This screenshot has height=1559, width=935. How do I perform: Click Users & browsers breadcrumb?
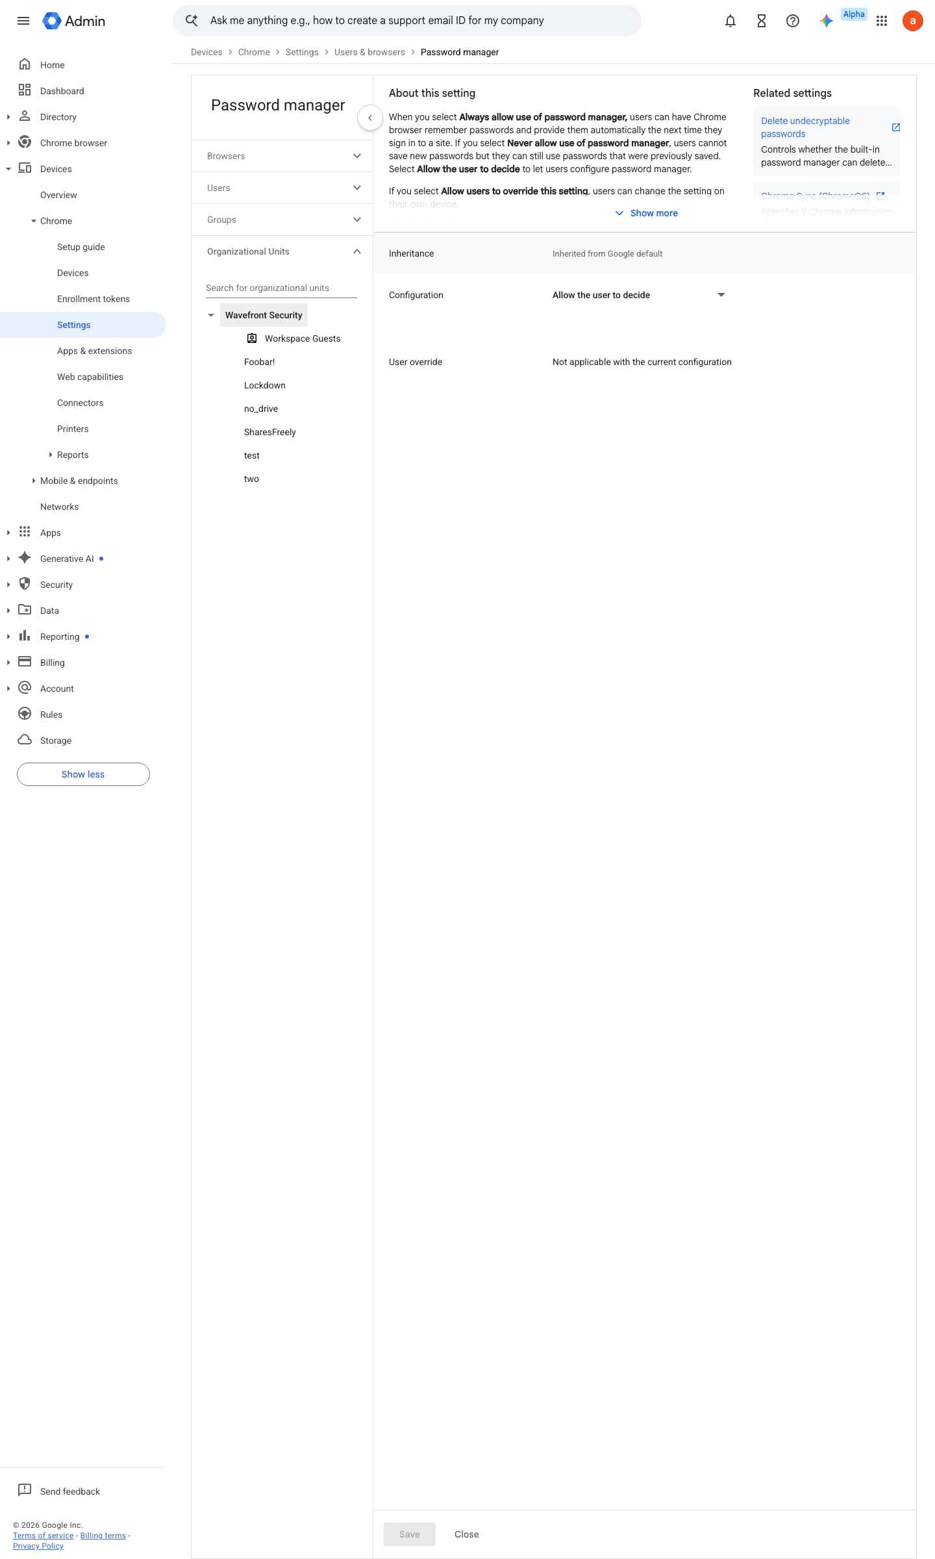(369, 52)
